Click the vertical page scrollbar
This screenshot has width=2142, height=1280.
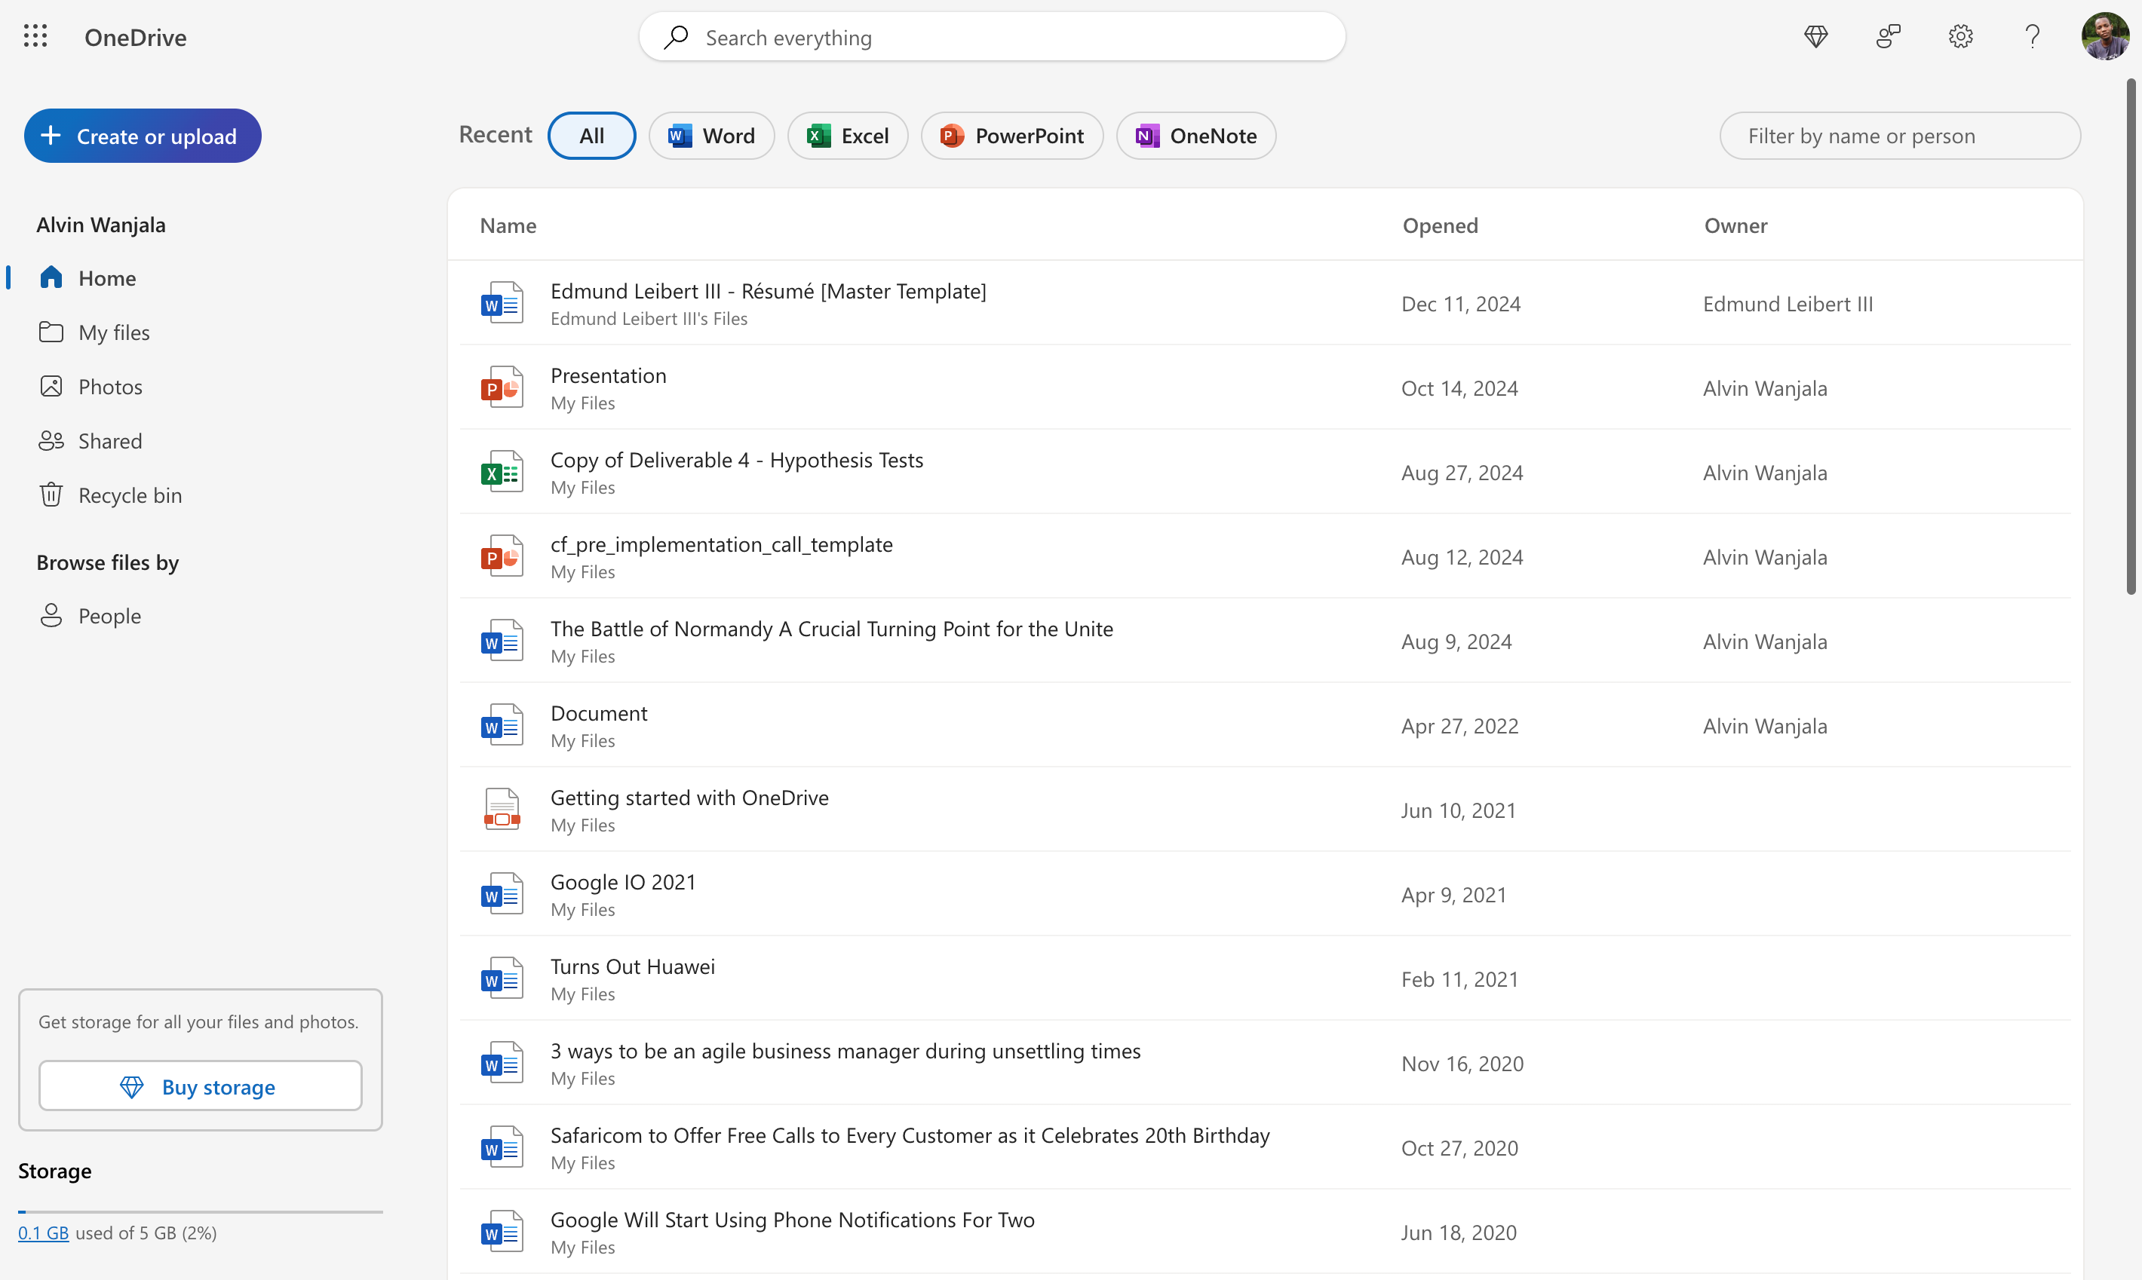tap(2131, 336)
